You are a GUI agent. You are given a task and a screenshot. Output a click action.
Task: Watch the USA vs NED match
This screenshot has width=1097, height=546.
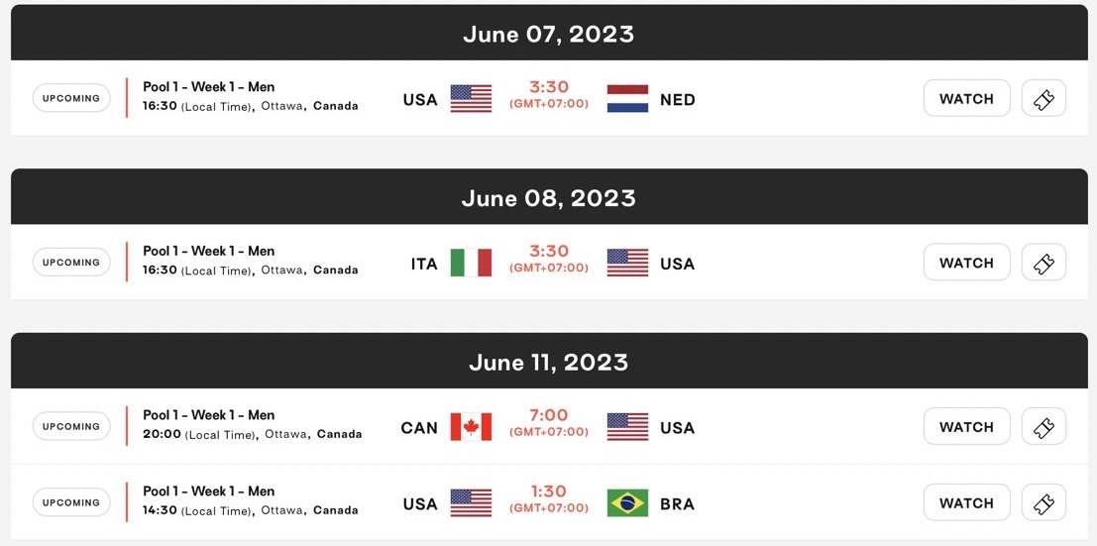[x=967, y=98]
